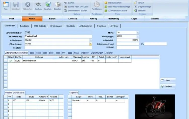Open the Funktionen gear icon

pyautogui.click(x=97, y=5)
